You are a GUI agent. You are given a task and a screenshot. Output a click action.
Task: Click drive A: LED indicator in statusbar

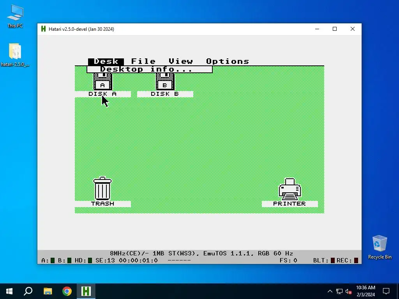tap(53, 260)
